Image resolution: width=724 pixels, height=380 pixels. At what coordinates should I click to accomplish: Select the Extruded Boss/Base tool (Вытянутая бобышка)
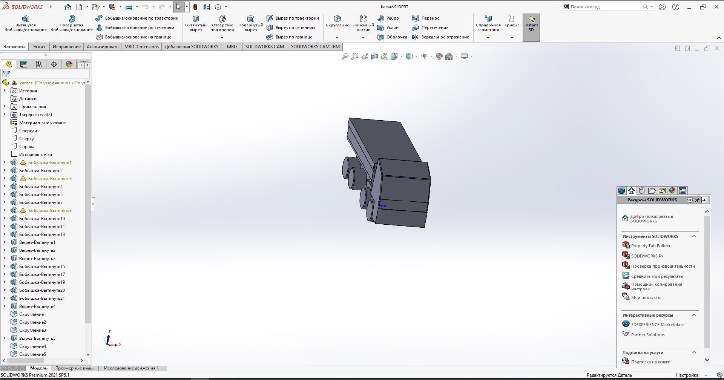pos(26,24)
